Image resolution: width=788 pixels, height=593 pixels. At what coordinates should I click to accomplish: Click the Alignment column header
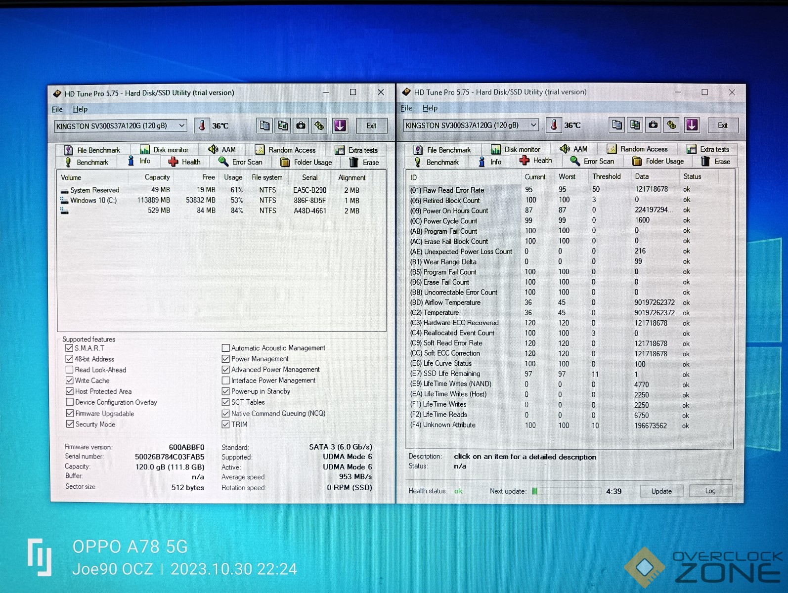point(352,177)
